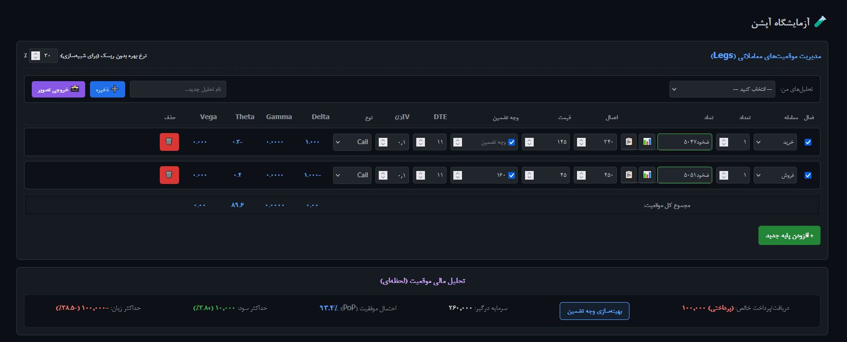Click the total Theta value ۸۹.۶

click(x=238, y=205)
